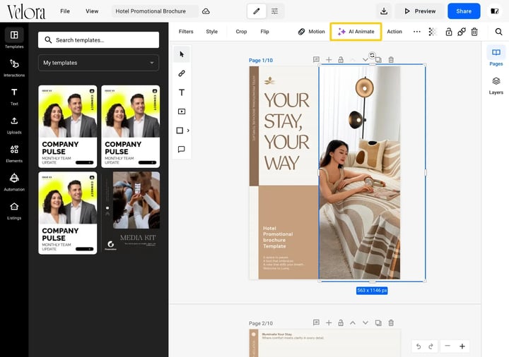Screen dimensions: 509x357
Task: Toggle the lock icon in top toolbar
Action: click(449, 32)
